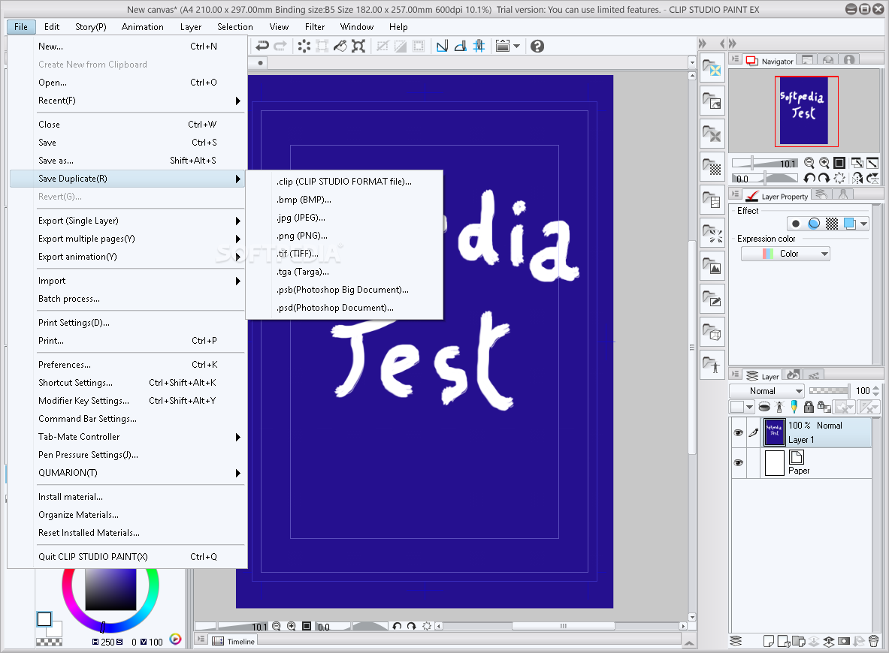Click the layer opacity slider near 100

829,391
